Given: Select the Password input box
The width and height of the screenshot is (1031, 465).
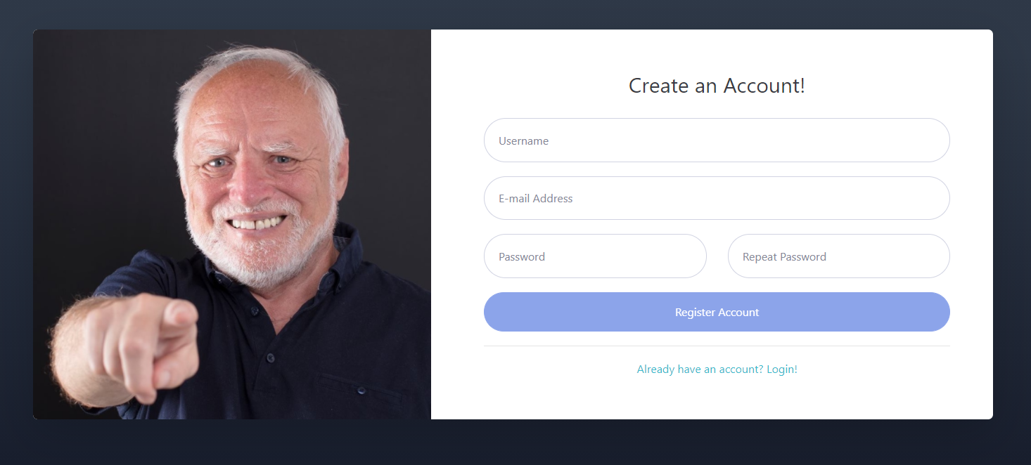Looking at the screenshot, I should (x=595, y=256).
